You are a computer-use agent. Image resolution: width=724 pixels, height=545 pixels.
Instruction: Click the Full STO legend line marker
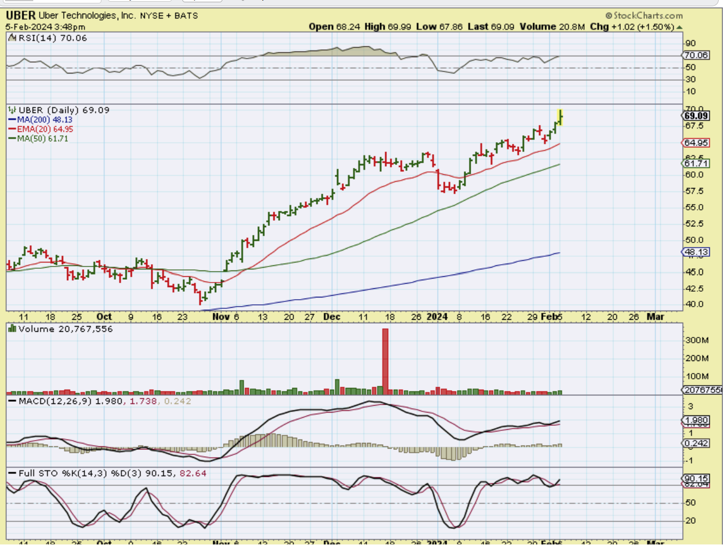12,473
